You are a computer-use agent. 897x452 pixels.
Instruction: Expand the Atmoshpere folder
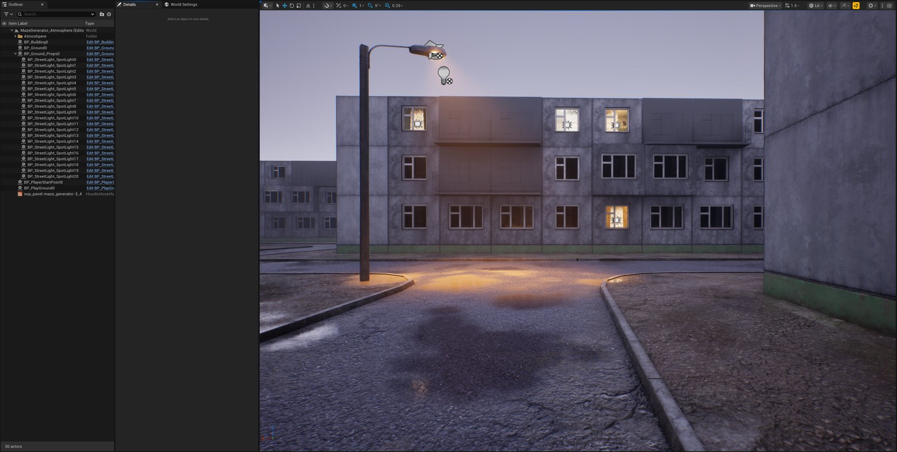pos(15,36)
